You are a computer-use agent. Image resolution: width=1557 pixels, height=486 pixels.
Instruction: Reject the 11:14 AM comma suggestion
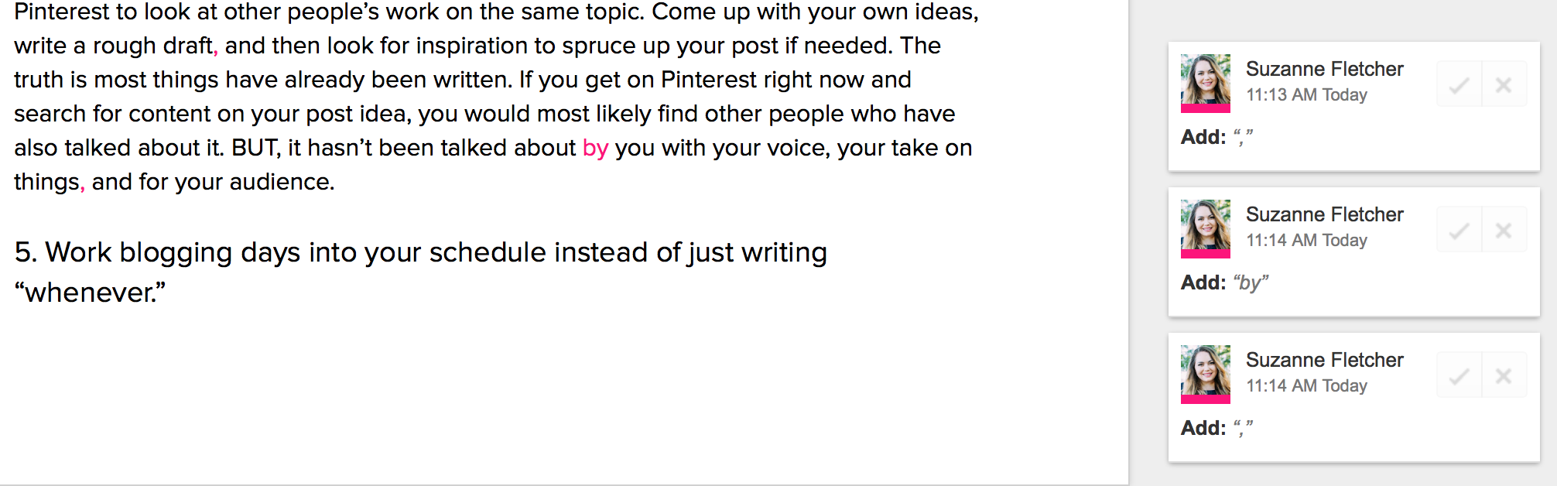1504,375
